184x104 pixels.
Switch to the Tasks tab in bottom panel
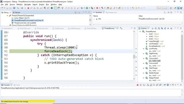click(x=17, y=85)
